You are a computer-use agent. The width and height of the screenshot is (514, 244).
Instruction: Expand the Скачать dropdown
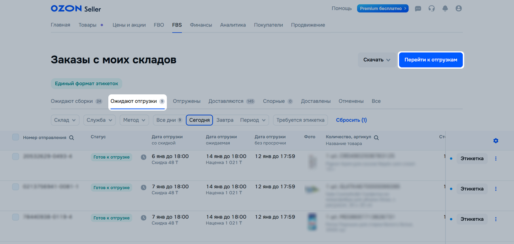click(x=376, y=60)
